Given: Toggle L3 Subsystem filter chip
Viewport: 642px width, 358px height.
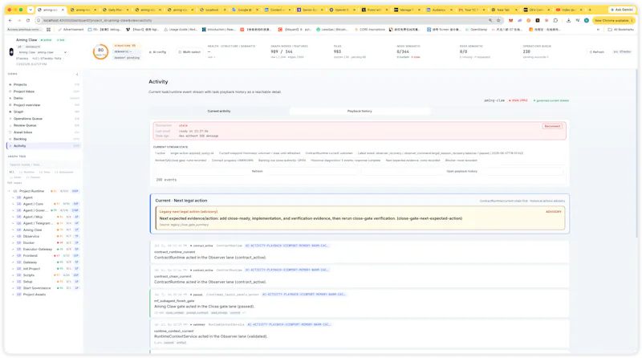Looking at the screenshot, I should 64,172.
